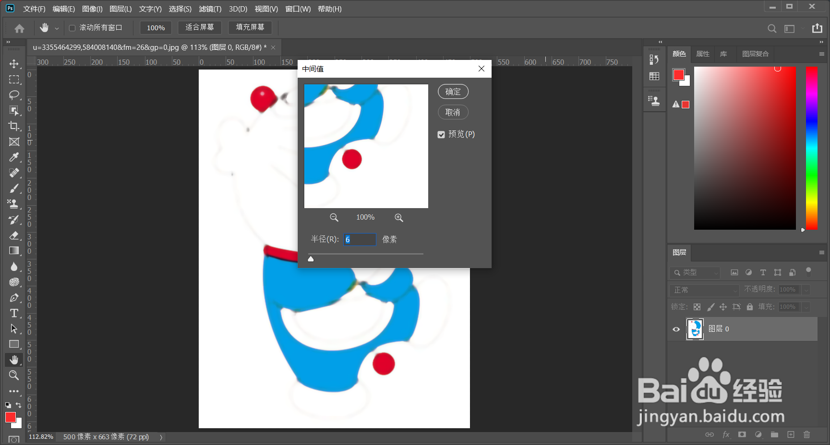Open the 填充 dropdown arrow
The height and width of the screenshot is (445, 830).
[806, 307]
